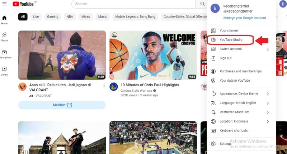Click the account avatar at top right
The width and height of the screenshot is (287, 154).
[x=283, y=4]
